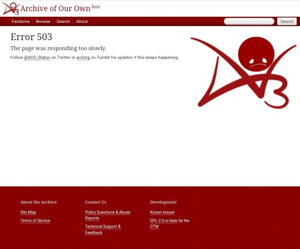Go to the Site Map page
This screenshot has height=249, width=300.
pyautogui.click(x=28, y=212)
